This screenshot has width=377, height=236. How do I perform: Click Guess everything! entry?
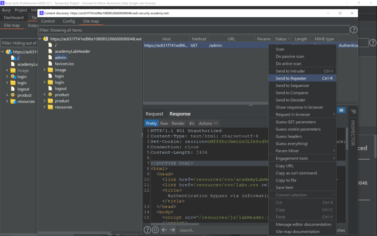[302, 144]
